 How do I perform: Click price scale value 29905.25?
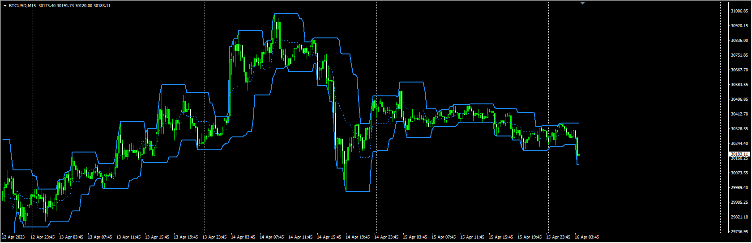click(x=739, y=202)
